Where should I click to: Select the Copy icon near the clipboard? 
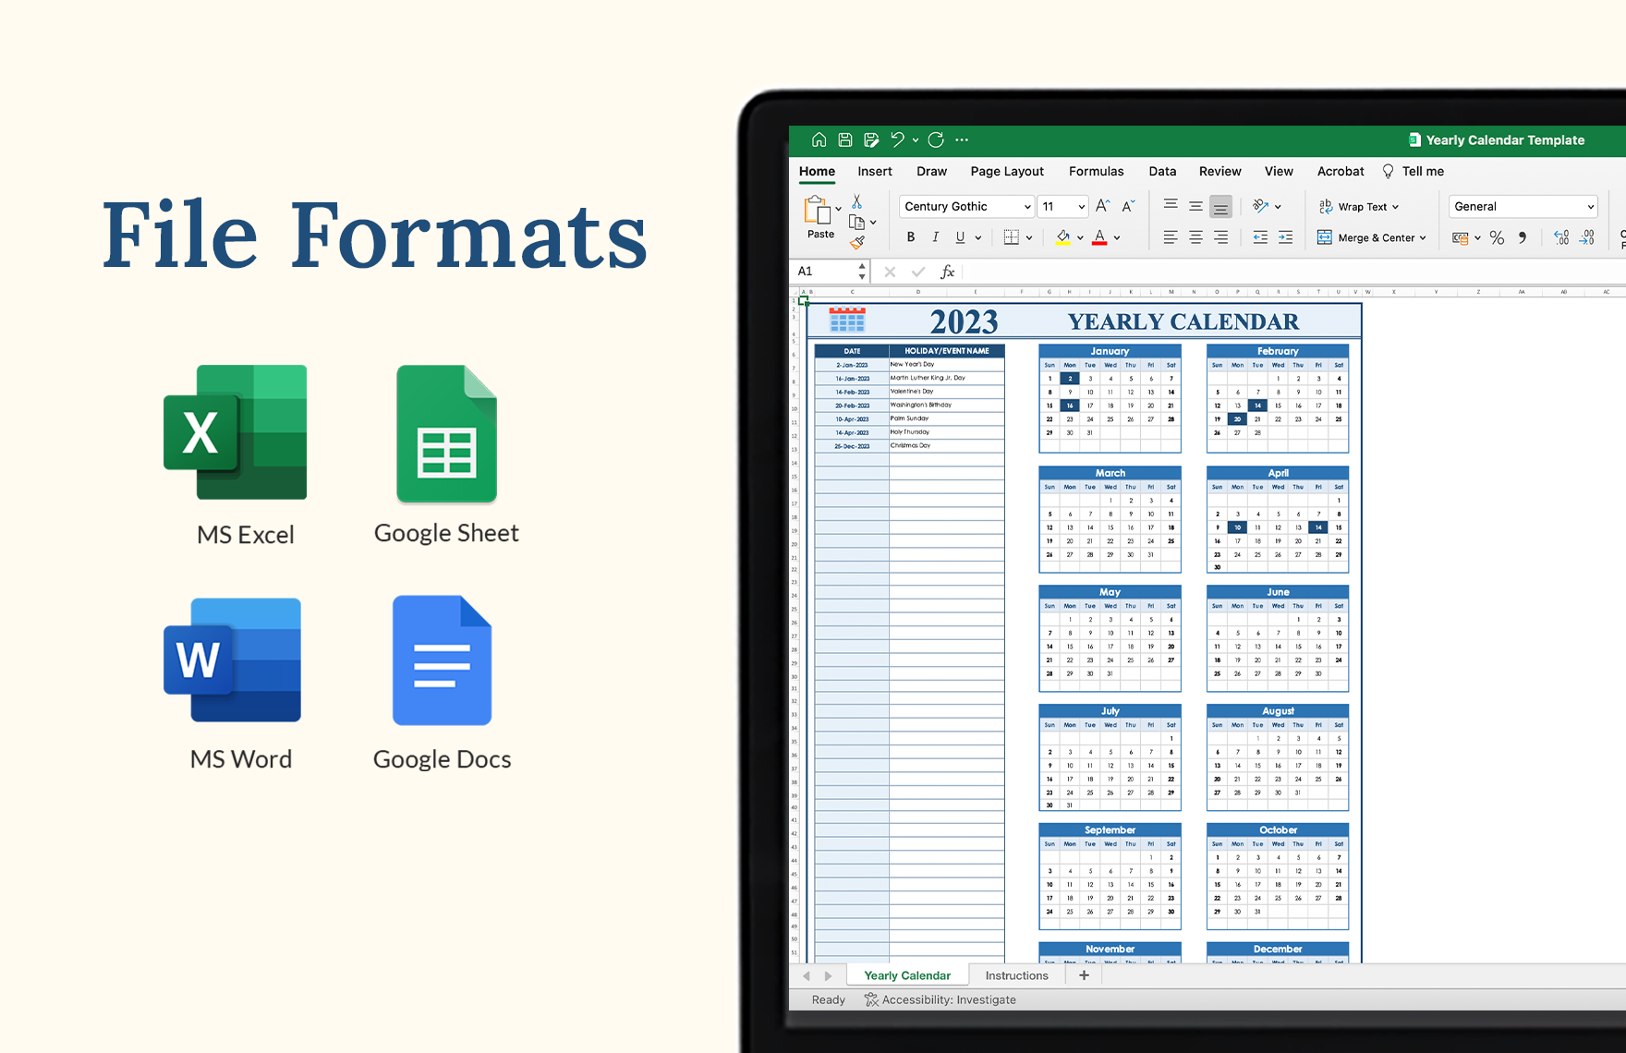pyautogui.click(x=857, y=224)
